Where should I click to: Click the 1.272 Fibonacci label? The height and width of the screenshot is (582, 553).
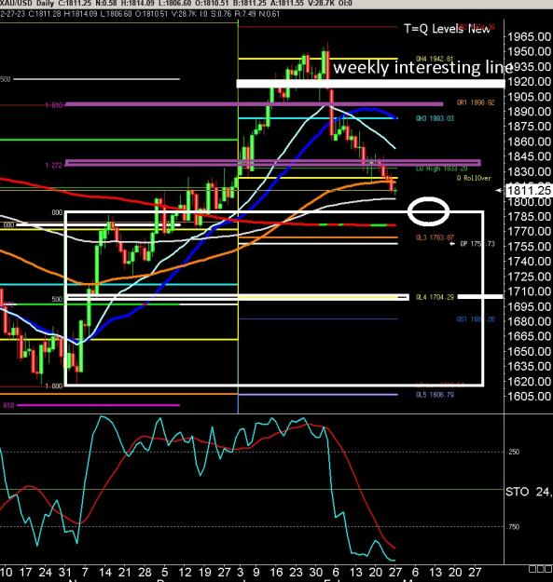(x=53, y=166)
